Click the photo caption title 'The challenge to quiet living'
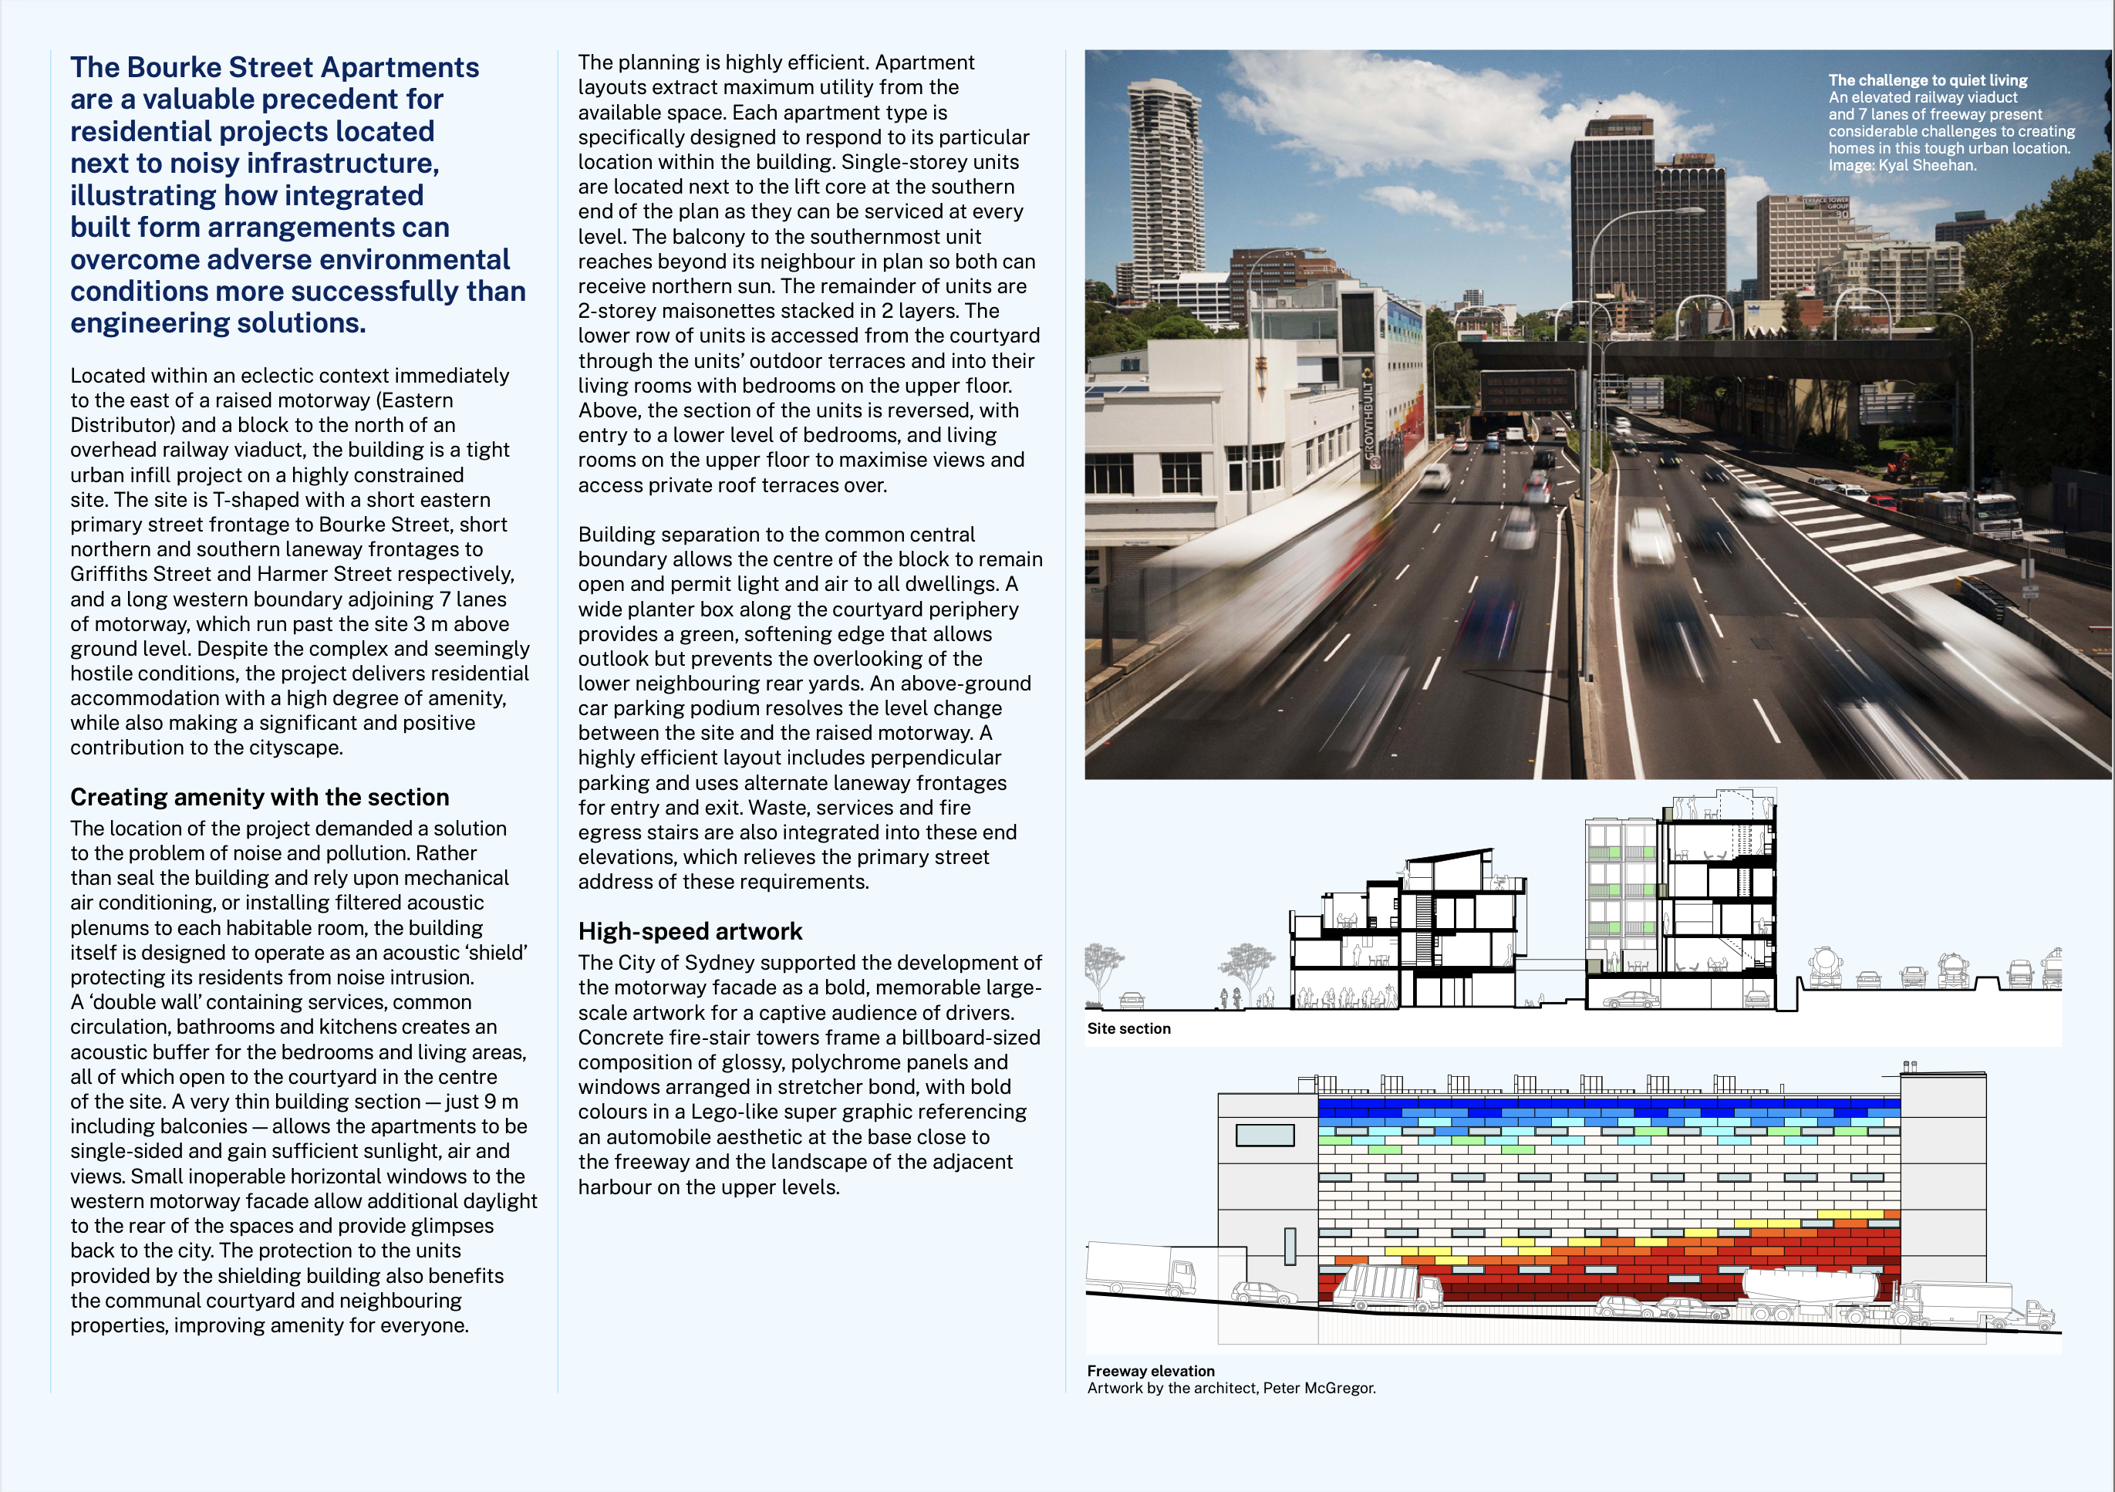Image resolution: width=2115 pixels, height=1492 pixels. pyautogui.click(x=1928, y=80)
